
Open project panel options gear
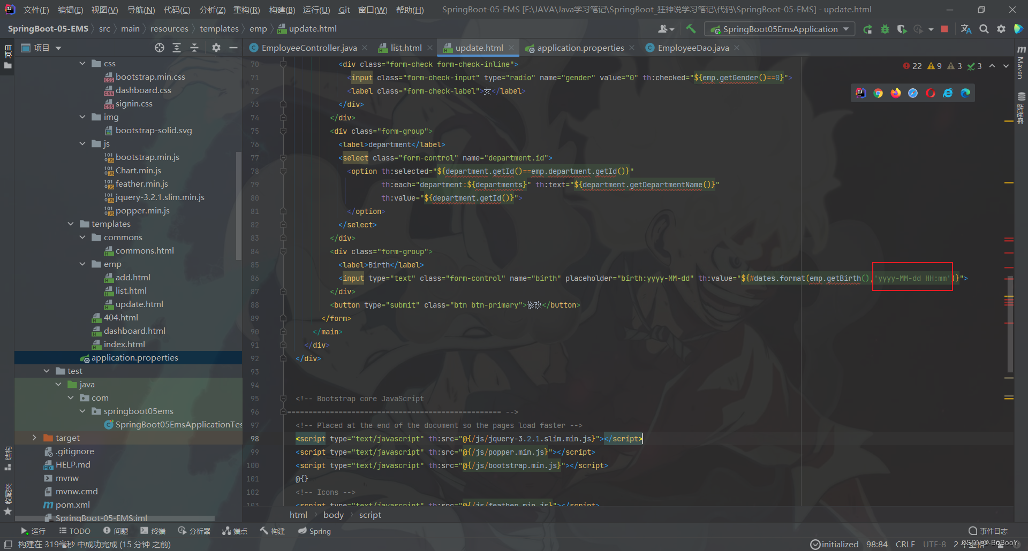(x=216, y=48)
